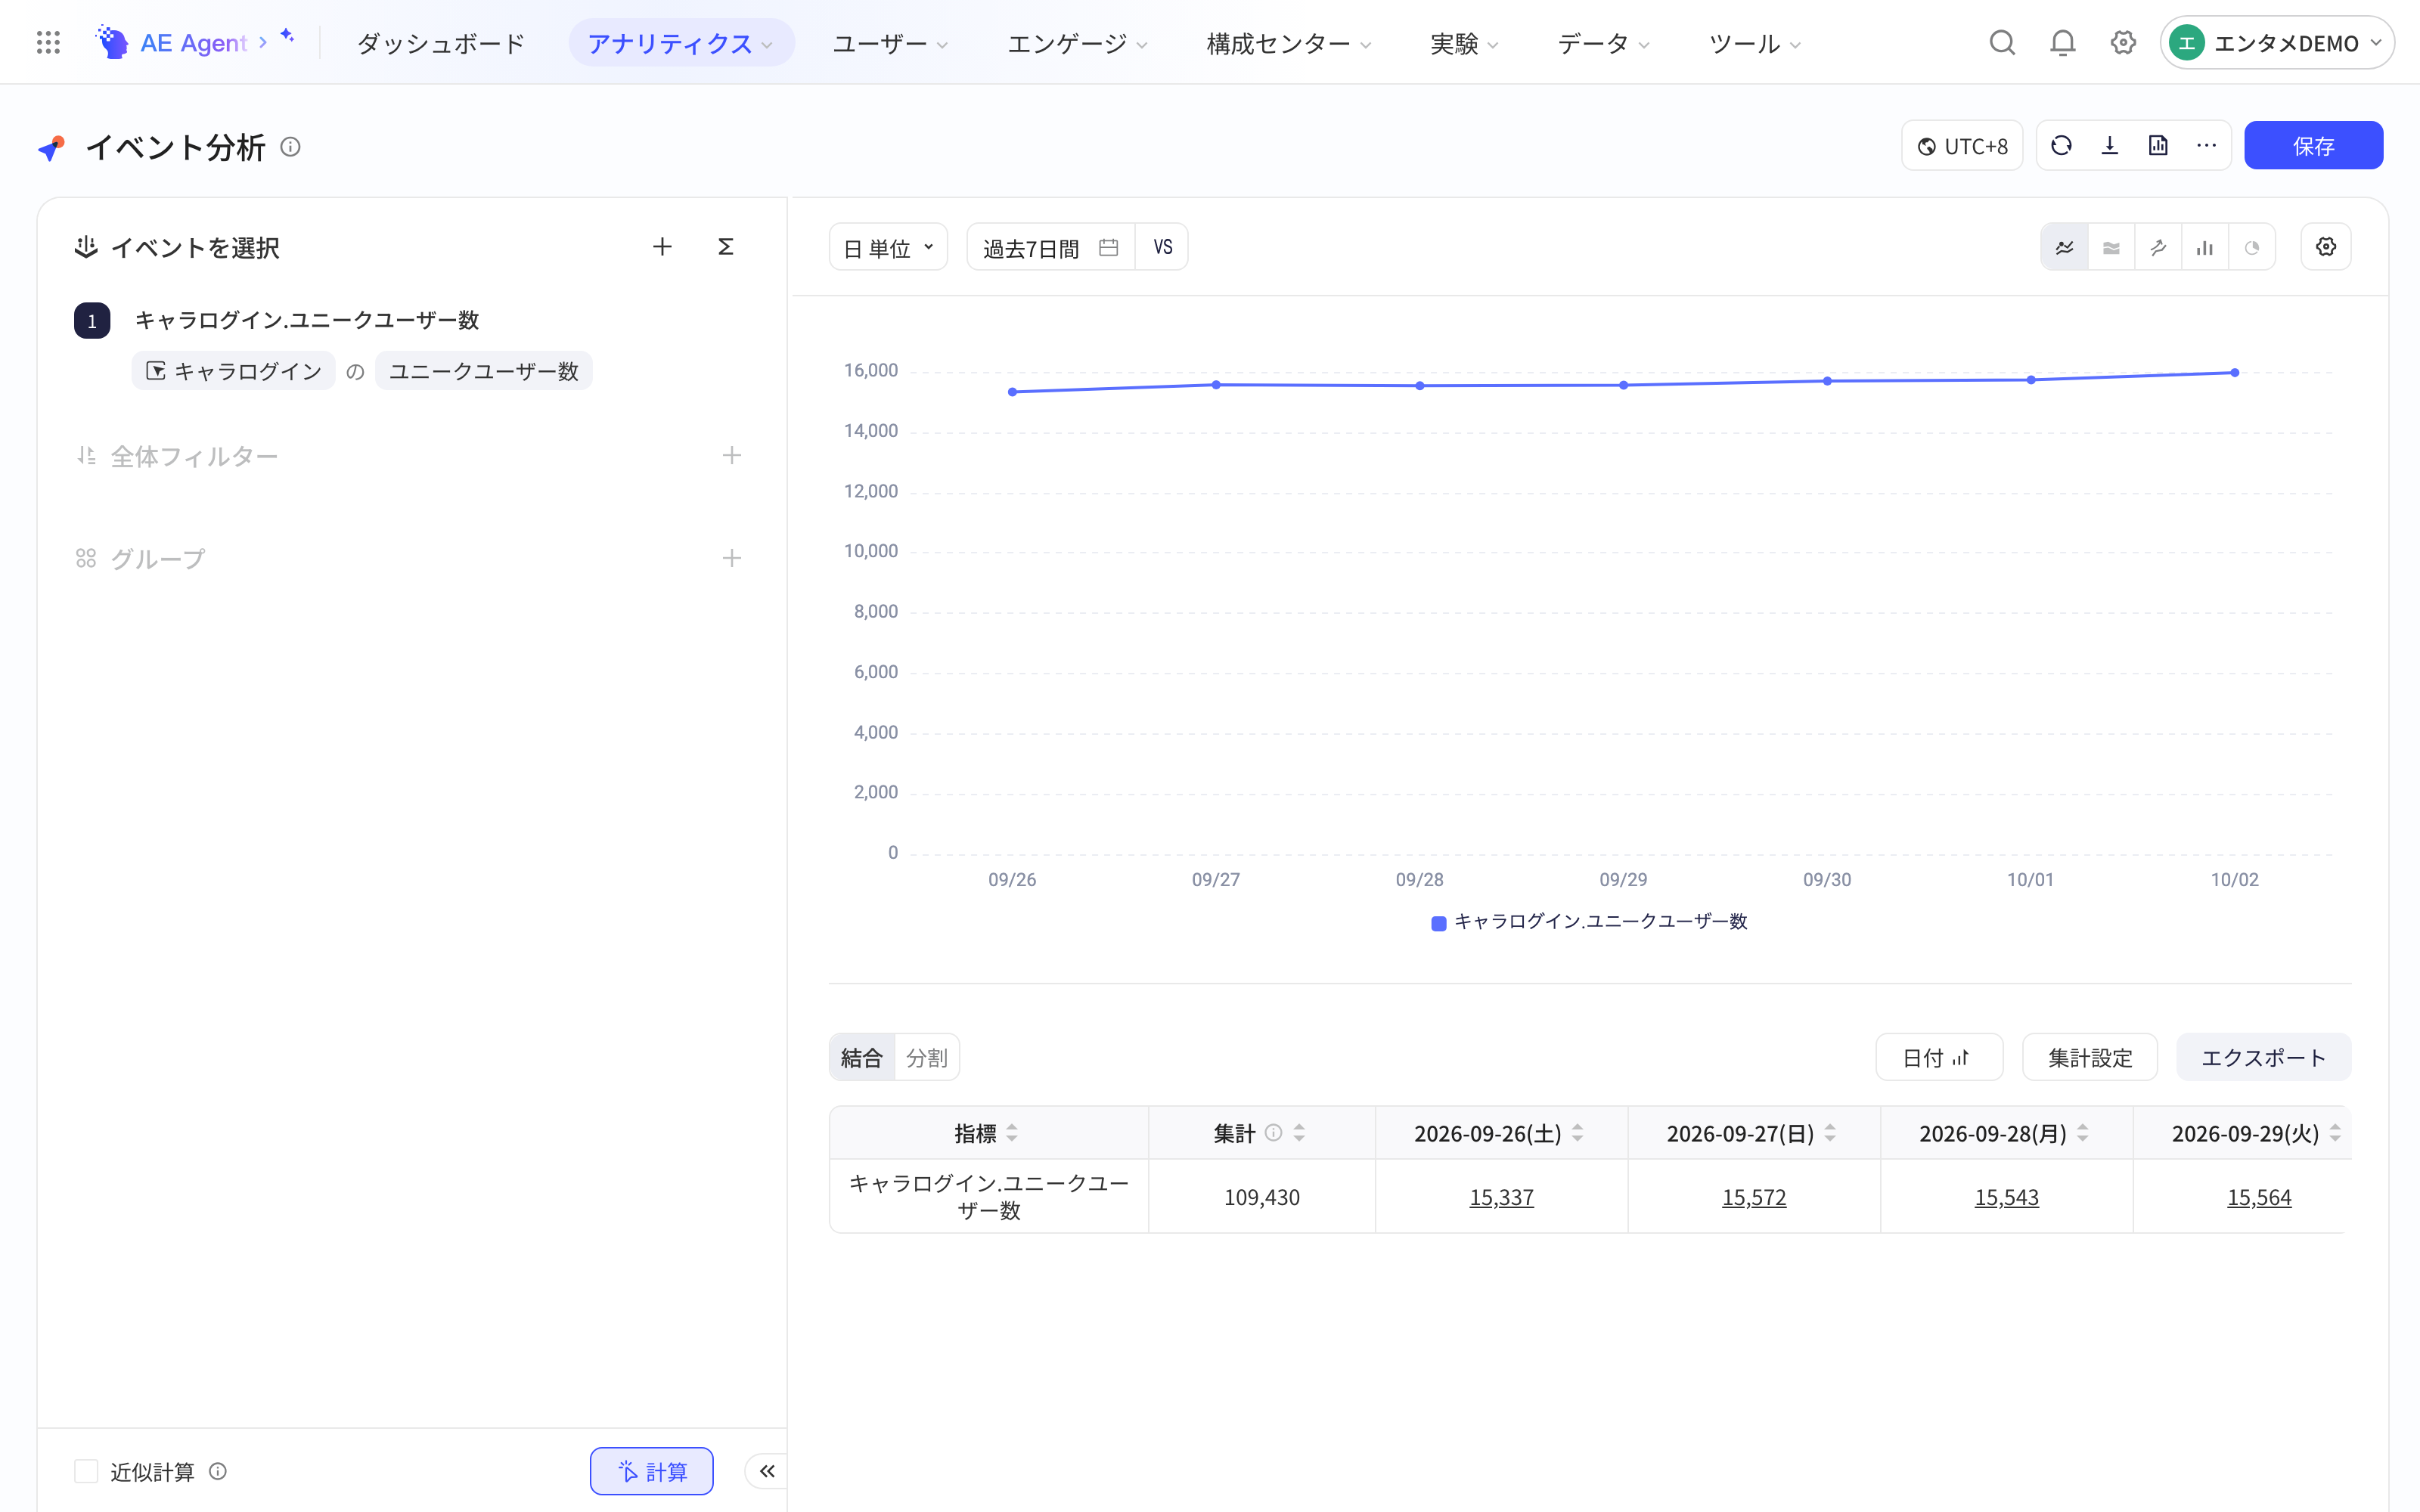Open the エンタメDEMO account dropdown
Image resolution: width=2420 pixels, height=1512 pixels.
(x=2277, y=43)
